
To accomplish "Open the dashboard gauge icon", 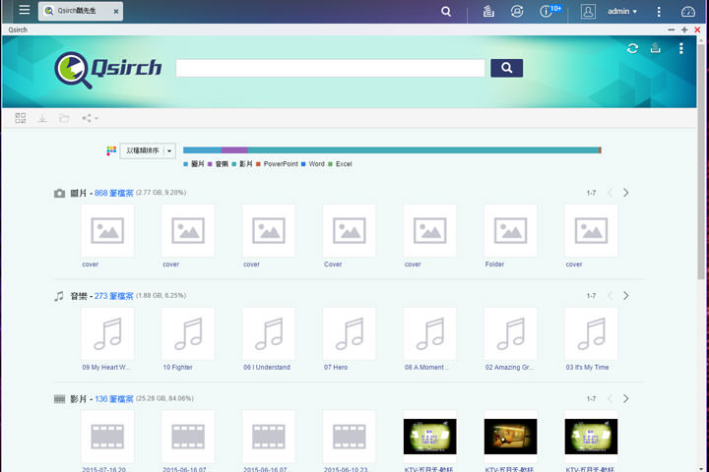I will pos(688,12).
